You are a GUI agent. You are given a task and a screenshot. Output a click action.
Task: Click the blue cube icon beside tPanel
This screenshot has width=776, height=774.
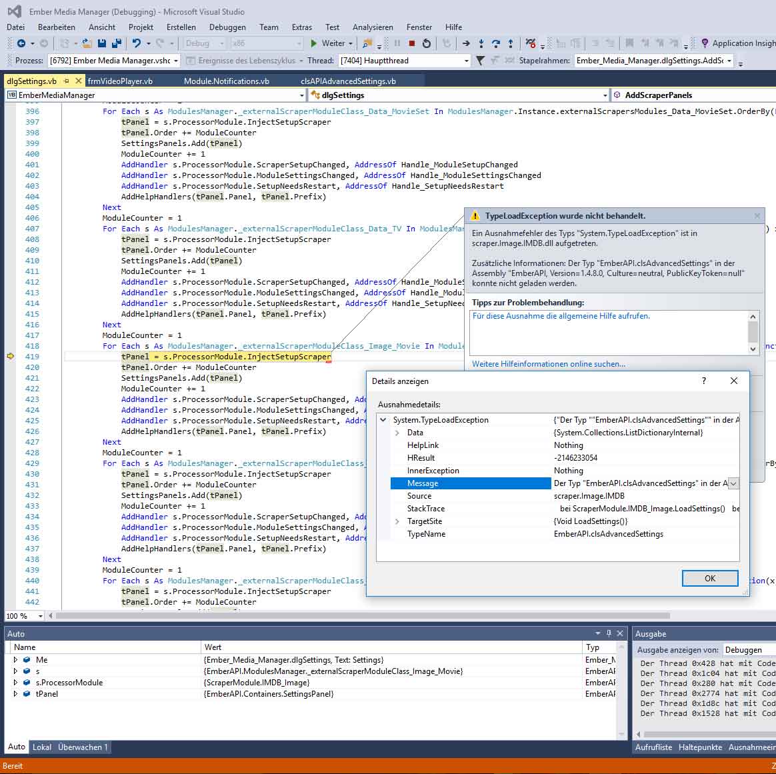click(27, 694)
